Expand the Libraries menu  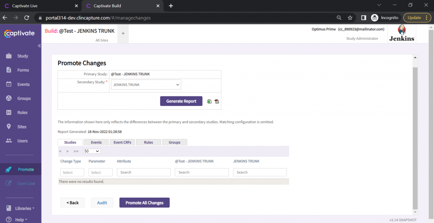click(x=25, y=209)
